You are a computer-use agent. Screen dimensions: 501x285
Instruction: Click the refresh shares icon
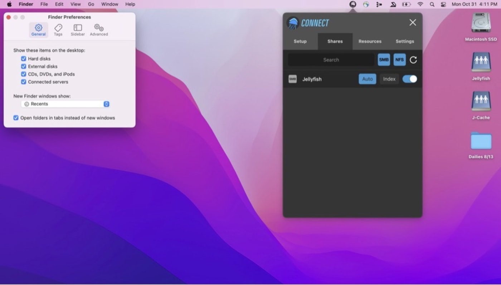(x=413, y=60)
